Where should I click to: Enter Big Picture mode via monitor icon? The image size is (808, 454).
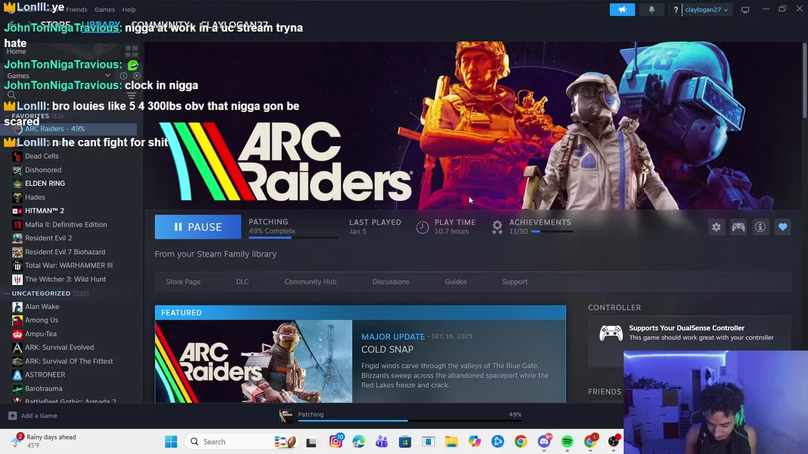pos(745,9)
